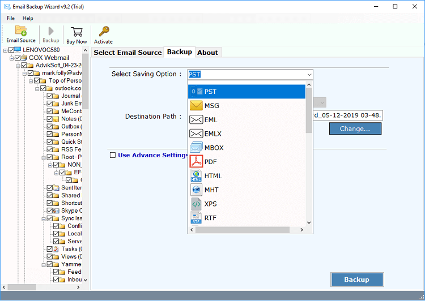Select the HTML globe icon

(196, 175)
